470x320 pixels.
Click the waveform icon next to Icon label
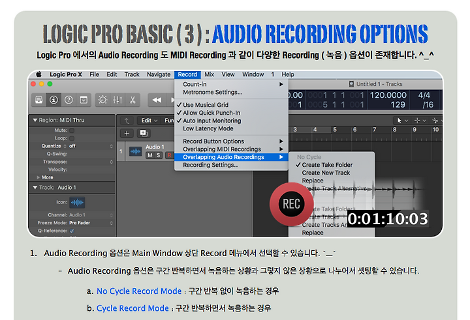pos(77,203)
